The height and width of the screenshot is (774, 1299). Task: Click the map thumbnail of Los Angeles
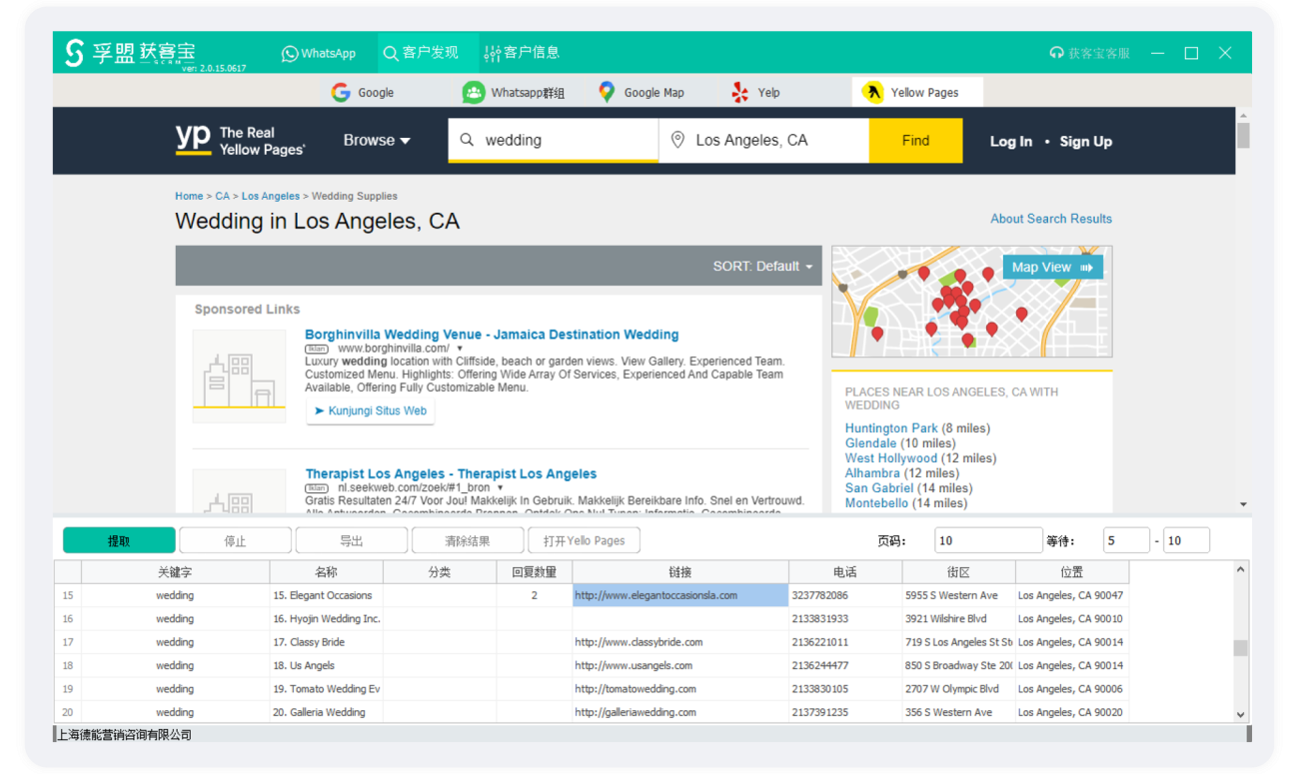(x=971, y=302)
